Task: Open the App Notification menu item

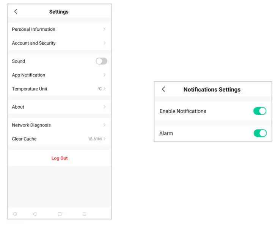Action: click(28, 75)
